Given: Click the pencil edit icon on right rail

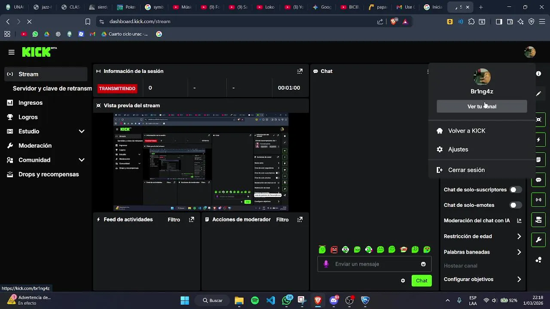Looking at the screenshot, I should click(538, 94).
